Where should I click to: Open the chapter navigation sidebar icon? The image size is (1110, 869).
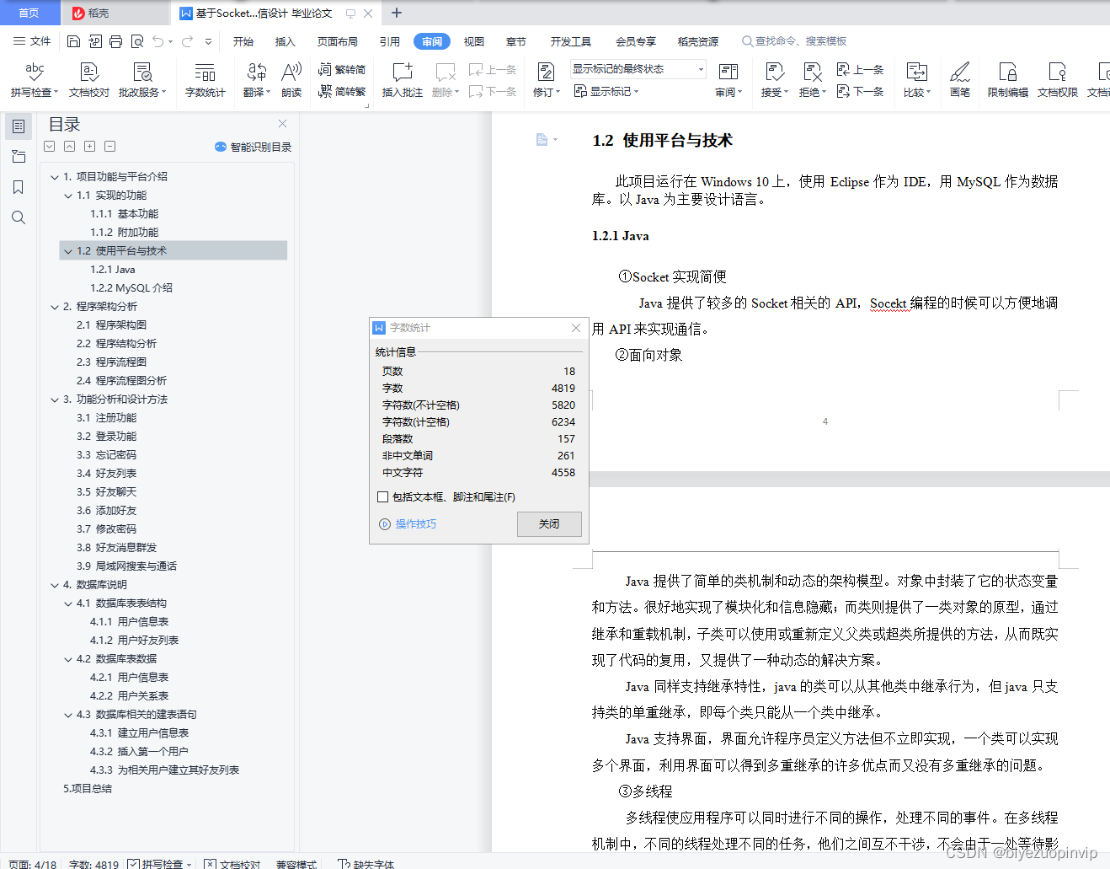tap(18, 157)
